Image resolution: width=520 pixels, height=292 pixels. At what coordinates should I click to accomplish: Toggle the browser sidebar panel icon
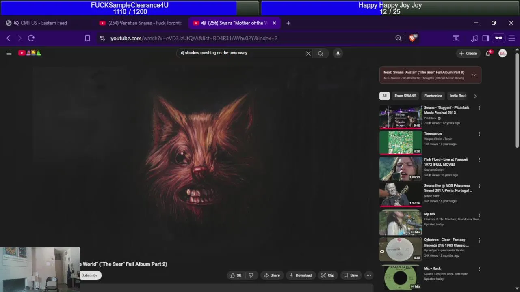485,38
